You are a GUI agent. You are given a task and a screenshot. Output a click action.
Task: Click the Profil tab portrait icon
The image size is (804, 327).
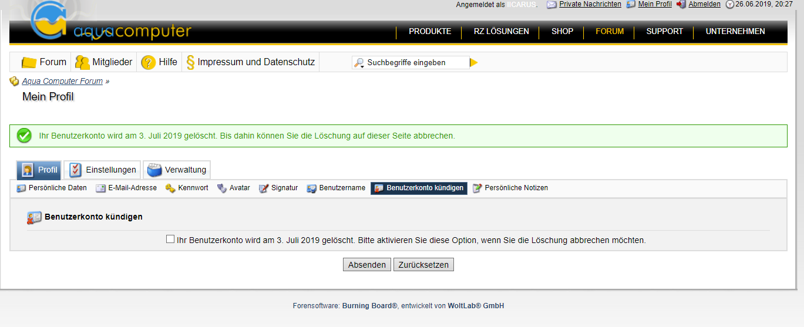pos(27,170)
